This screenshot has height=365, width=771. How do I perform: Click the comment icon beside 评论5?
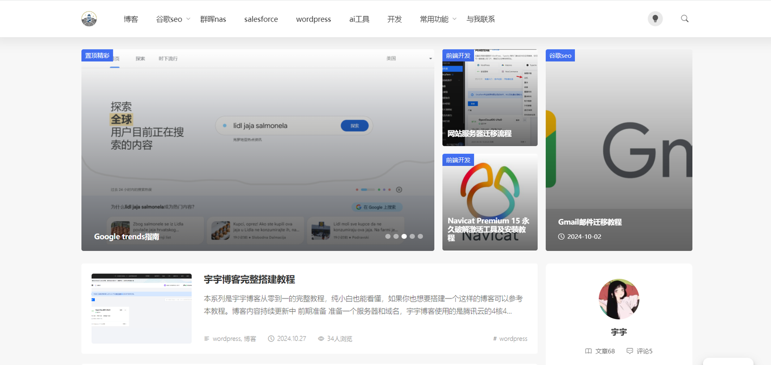pyautogui.click(x=630, y=351)
